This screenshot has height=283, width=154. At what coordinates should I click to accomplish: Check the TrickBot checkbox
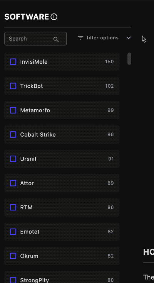coord(13,86)
